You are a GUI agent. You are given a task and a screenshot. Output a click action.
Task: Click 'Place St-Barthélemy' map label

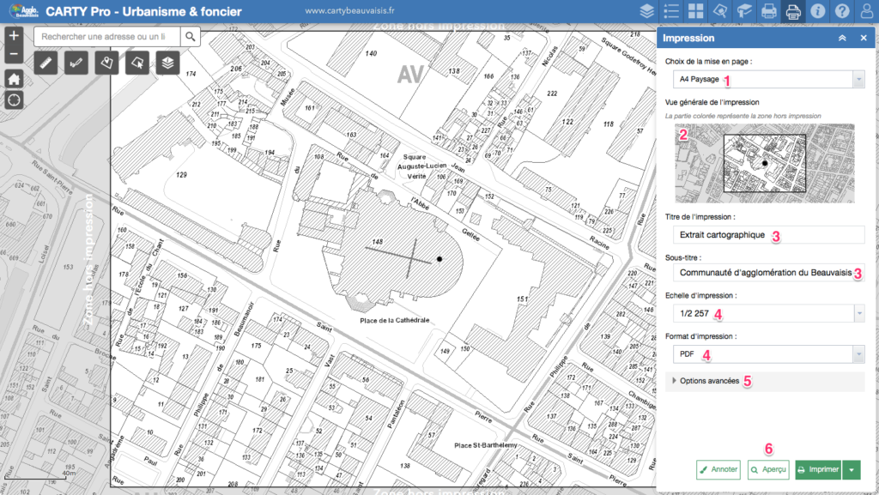[486, 445]
